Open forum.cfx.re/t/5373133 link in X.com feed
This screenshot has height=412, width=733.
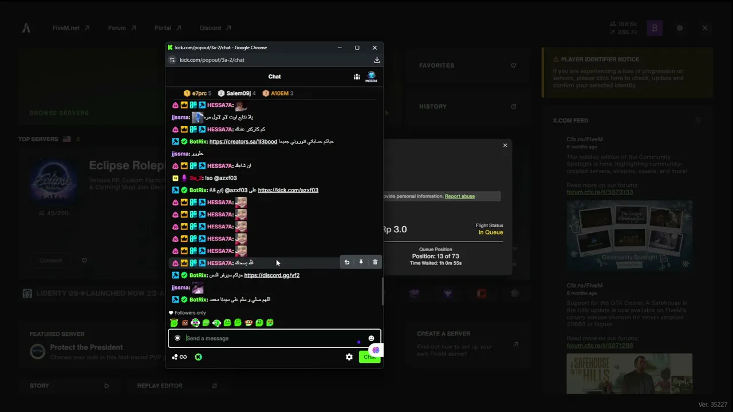pyautogui.click(x=600, y=192)
